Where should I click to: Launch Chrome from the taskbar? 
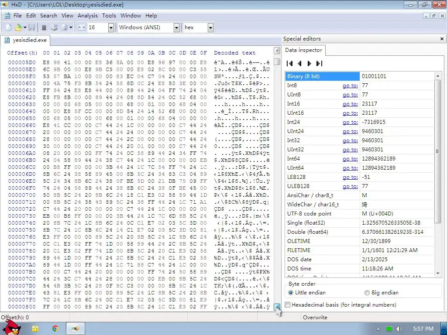pos(55,329)
